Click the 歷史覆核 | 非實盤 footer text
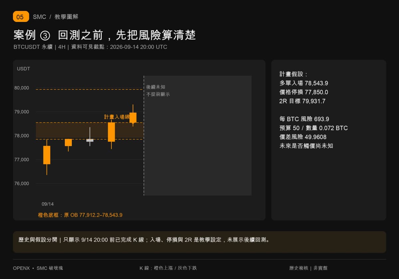Image resolution: width=399 pixels, height=279 pixels. (308, 268)
